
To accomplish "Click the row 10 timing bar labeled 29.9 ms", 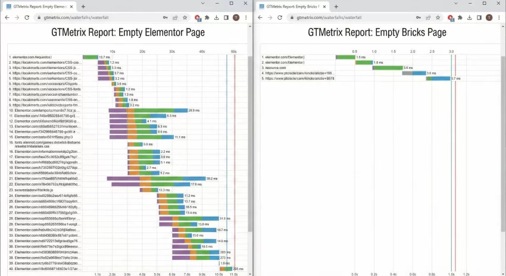I will (148, 110).
